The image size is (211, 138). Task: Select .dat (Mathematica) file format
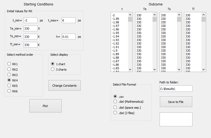coord(115,102)
